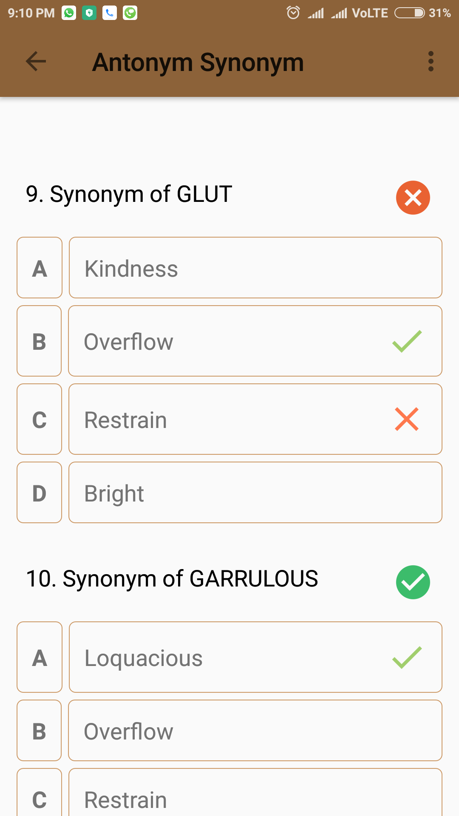Select option letter B for question 10
459x816 pixels.
pyautogui.click(x=39, y=731)
